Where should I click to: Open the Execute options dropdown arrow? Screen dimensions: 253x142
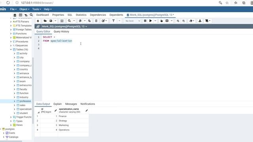pyautogui.click(x=155, y=21)
